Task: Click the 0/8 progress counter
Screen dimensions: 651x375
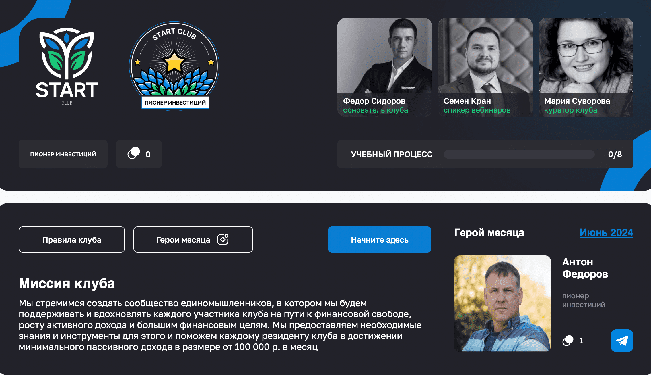Action: click(x=615, y=154)
